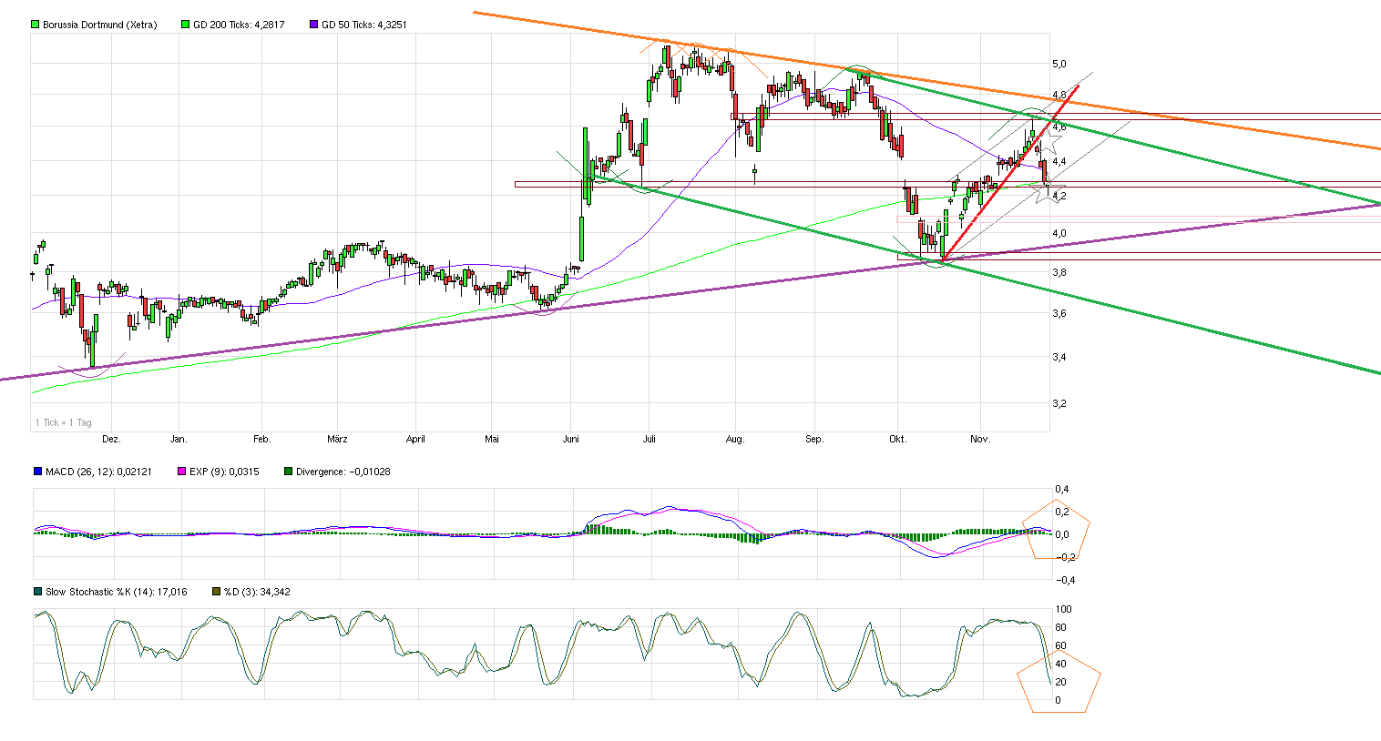This screenshot has width=1381, height=741.
Task: Click the Slow Stochastic %K legend square
Action: point(37,592)
